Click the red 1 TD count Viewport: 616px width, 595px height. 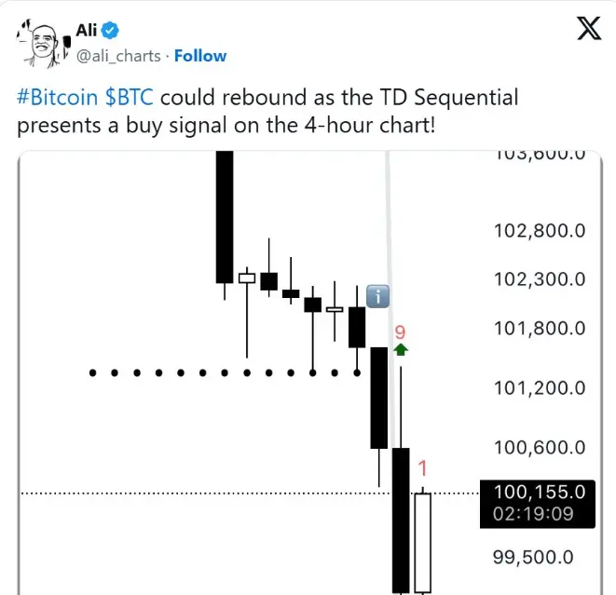(x=422, y=467)
